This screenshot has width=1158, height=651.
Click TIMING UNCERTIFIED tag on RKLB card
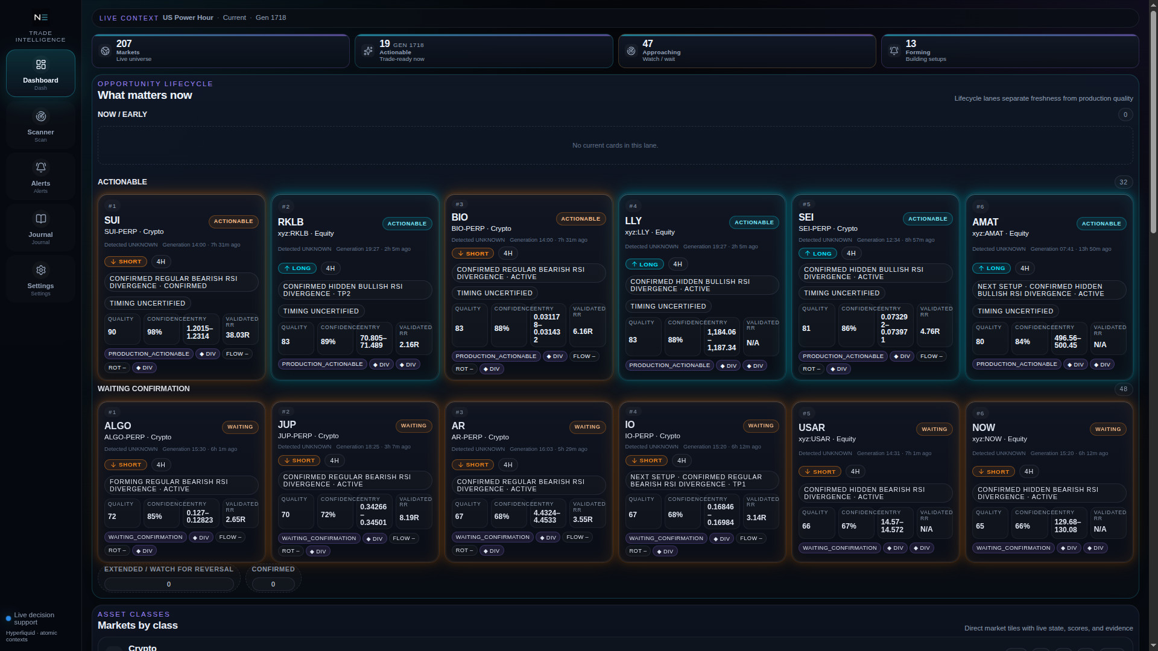tap(321, 311)
